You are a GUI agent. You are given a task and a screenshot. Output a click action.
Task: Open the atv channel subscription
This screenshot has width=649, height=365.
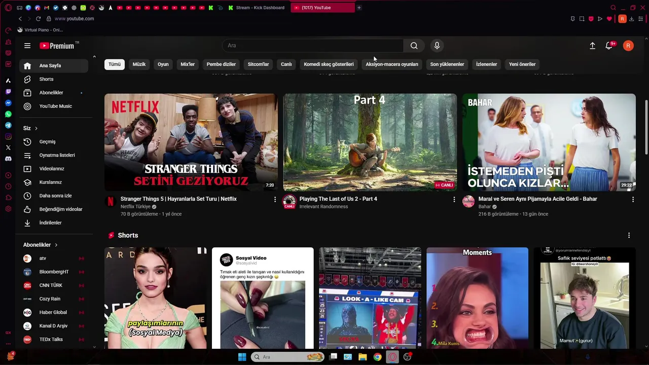click(x=54, y=258)
